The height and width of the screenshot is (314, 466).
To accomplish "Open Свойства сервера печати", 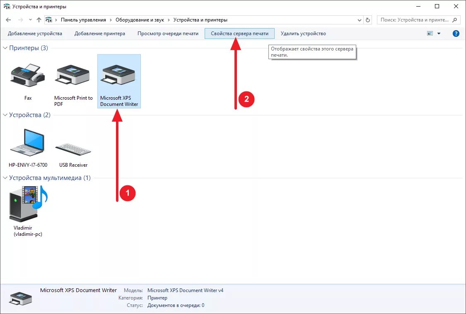I will click(x=239, y=34).
